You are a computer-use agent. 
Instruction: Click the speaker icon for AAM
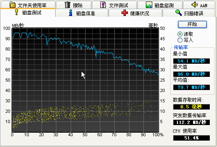pyautogui.click(x=195, y=5)
